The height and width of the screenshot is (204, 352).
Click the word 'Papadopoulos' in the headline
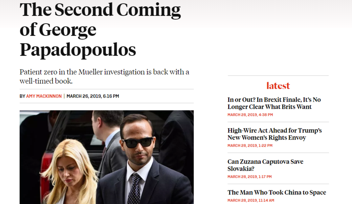(78, 50)
